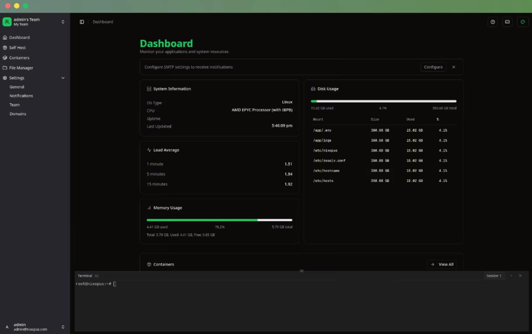Click View All containers button
Image resolution: width=532 pixels, height=334 pixels.
coord(442,264)
